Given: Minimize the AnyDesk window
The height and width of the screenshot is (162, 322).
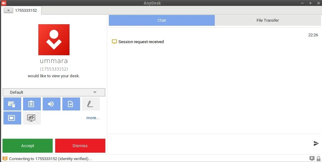Looking at the screenshot, I should click(x=302, y=3).
